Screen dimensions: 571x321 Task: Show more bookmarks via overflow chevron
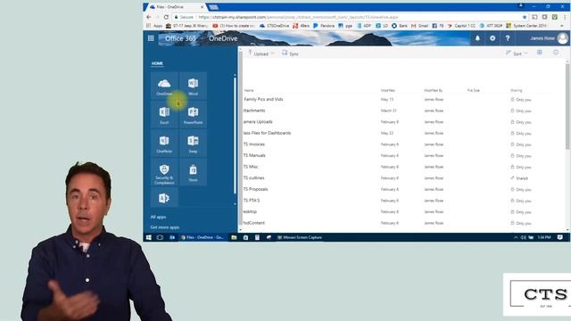(562, 26)
